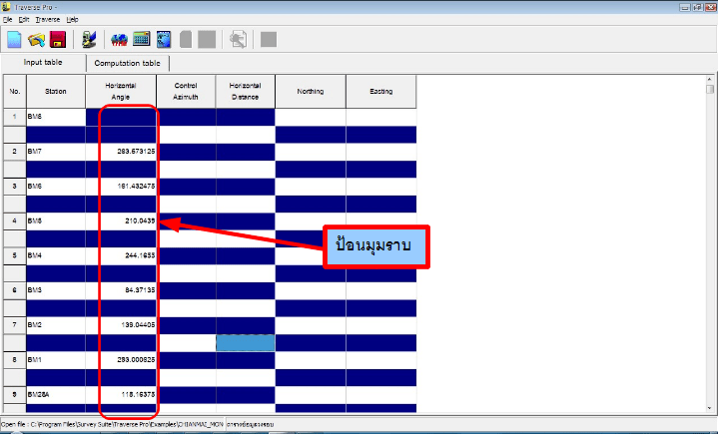Select station cell BM1
Viewport: 718px width, 434px height.
click(56, 360)
